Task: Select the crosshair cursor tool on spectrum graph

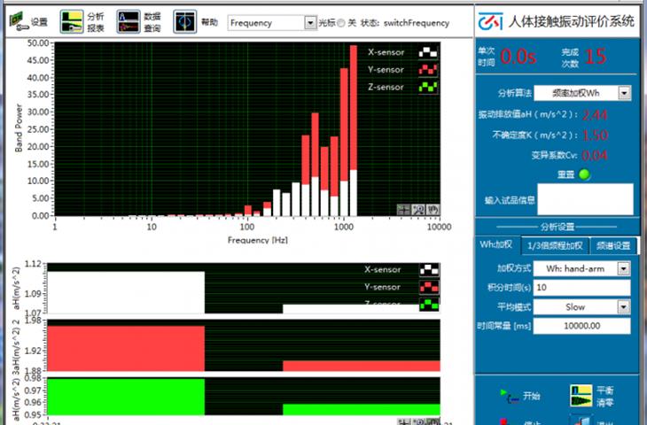Action: (403, 210)
